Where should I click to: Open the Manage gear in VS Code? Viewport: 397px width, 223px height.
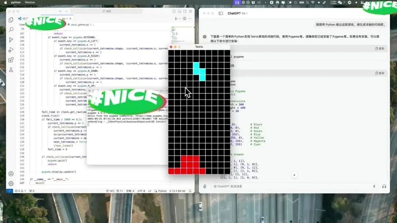11,184
